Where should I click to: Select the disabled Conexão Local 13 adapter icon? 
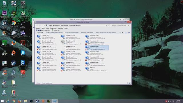(63, 42)
